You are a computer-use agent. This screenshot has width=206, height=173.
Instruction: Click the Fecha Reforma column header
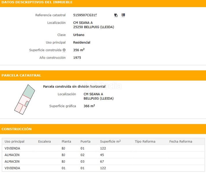tap(181, 142)
